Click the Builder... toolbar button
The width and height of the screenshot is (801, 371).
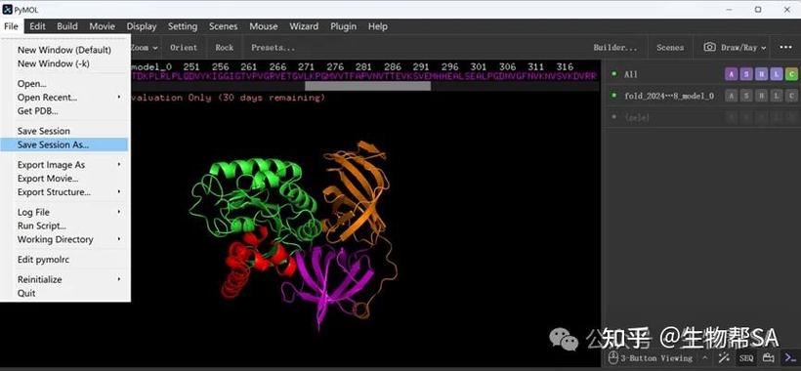coord(615,48)
